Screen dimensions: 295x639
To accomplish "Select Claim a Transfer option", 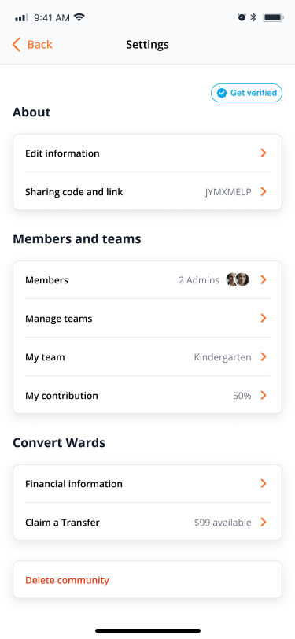I will click(148, 522).
